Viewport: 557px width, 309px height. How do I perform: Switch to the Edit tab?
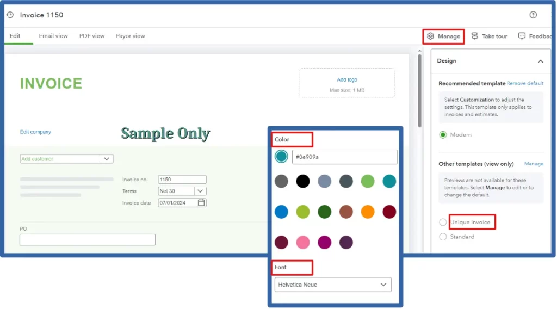click(x=15, y=36)
